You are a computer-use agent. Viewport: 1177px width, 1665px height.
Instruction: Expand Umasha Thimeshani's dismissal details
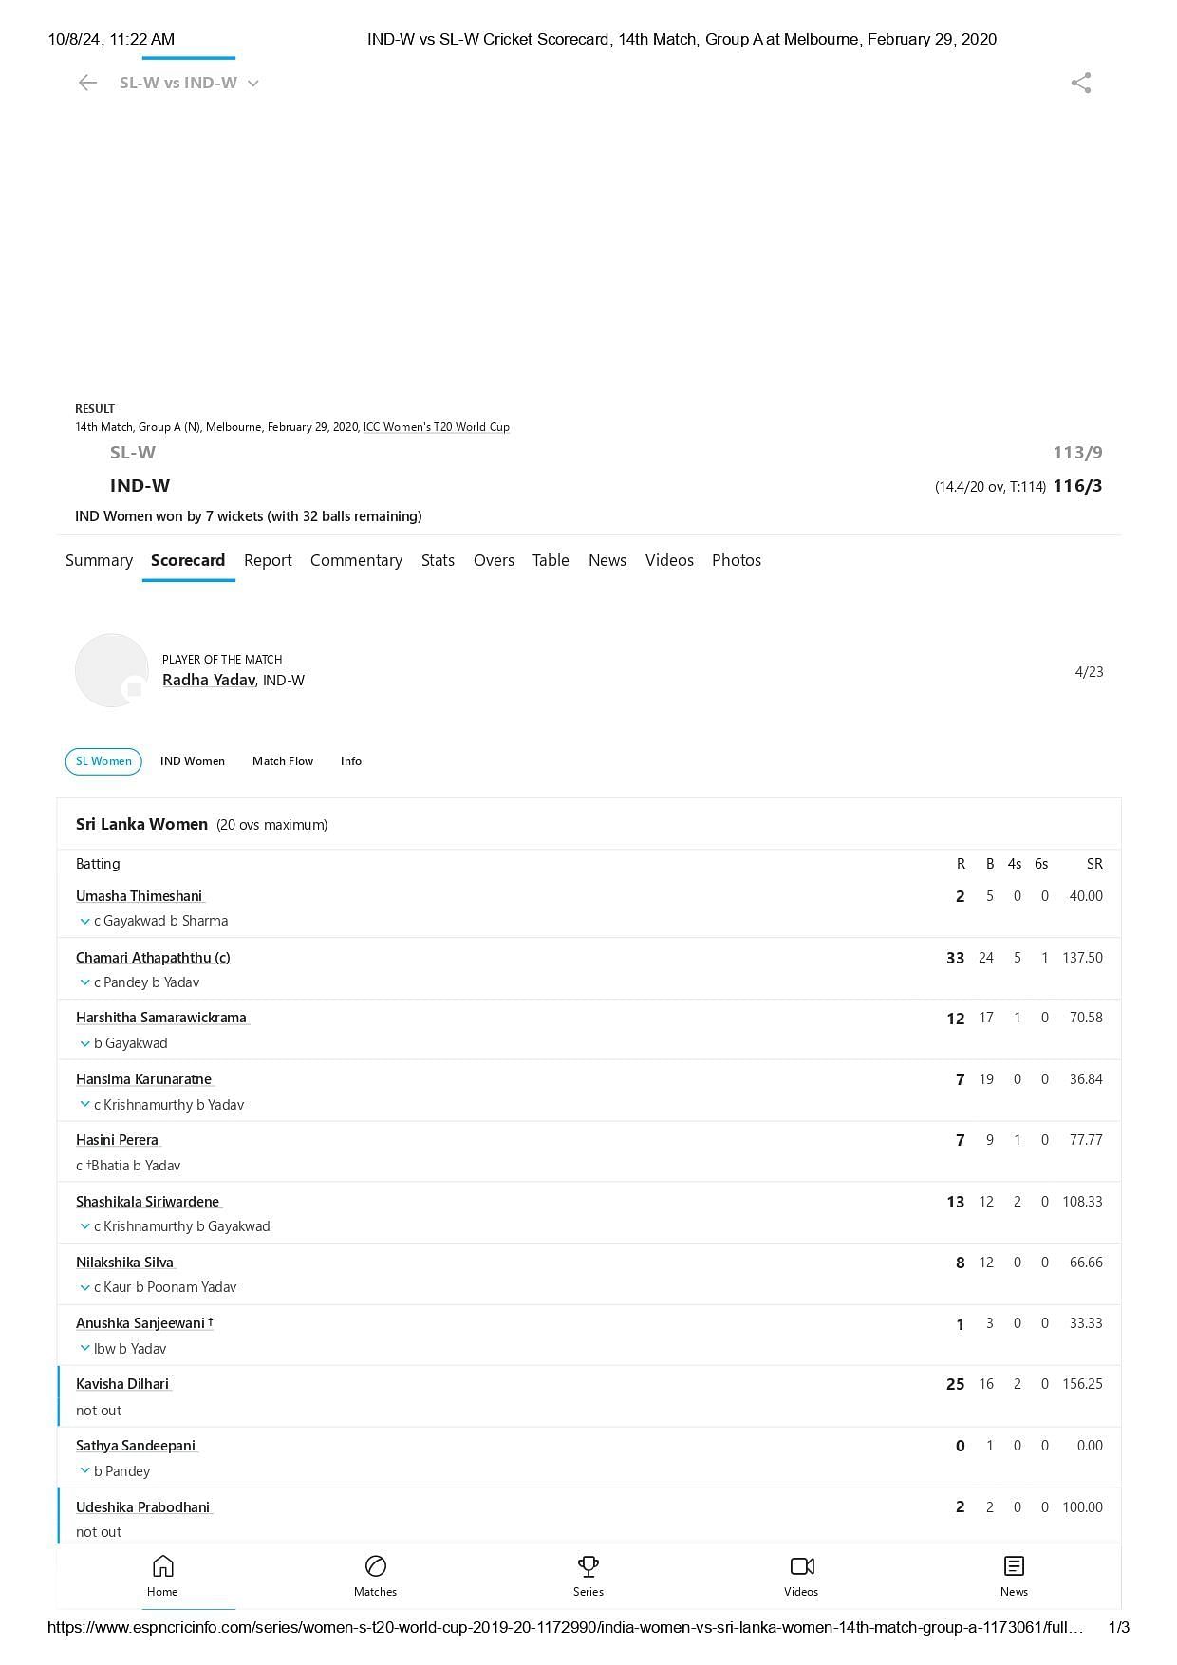coord(85,921)
